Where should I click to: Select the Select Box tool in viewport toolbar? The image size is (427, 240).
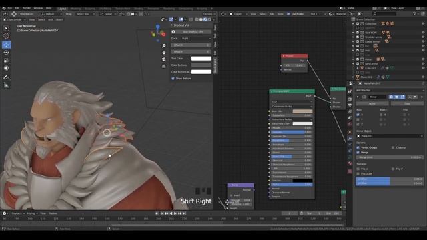pyautogui.click(x=6, y=28)
